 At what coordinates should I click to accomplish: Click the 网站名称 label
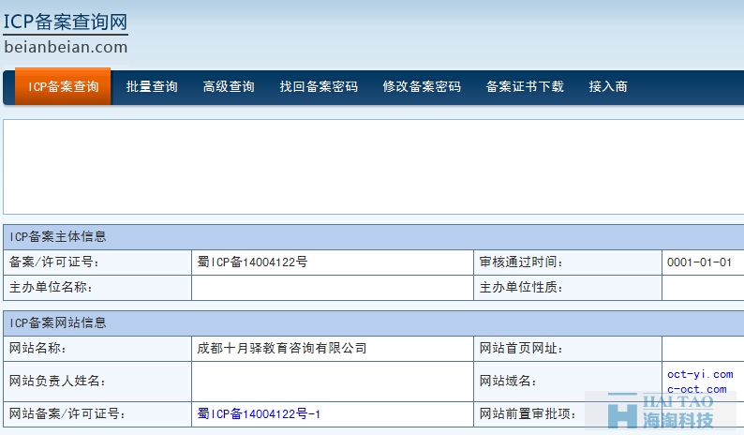37,348
